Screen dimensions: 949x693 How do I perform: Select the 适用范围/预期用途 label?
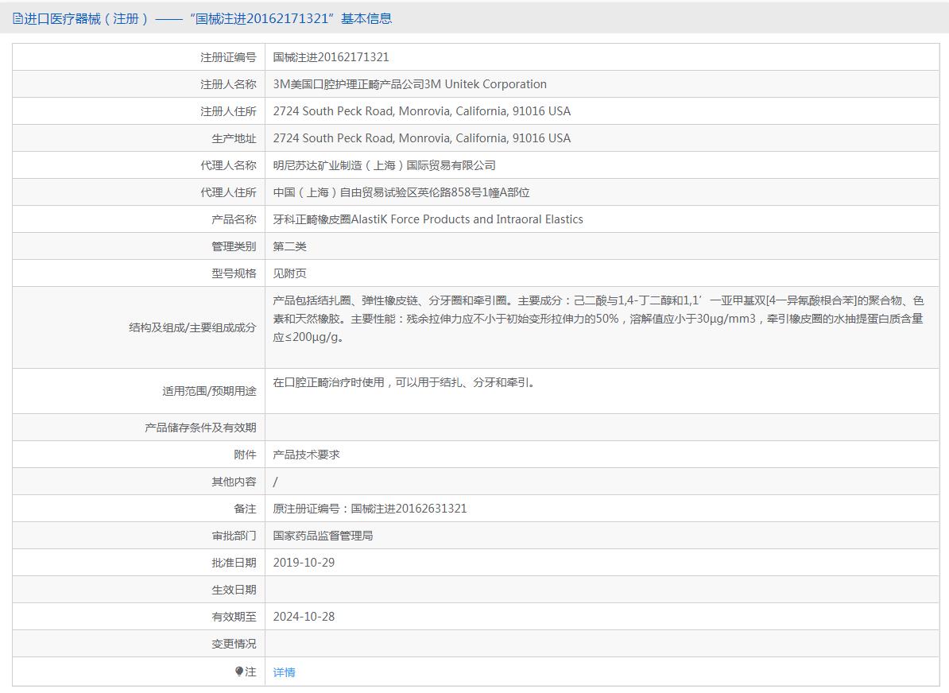point(209,392)
